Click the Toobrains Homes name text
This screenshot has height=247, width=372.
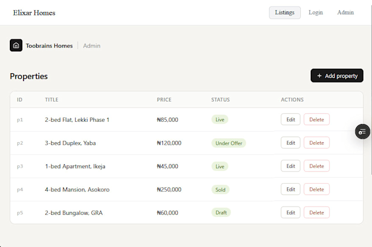coord(49,45)
